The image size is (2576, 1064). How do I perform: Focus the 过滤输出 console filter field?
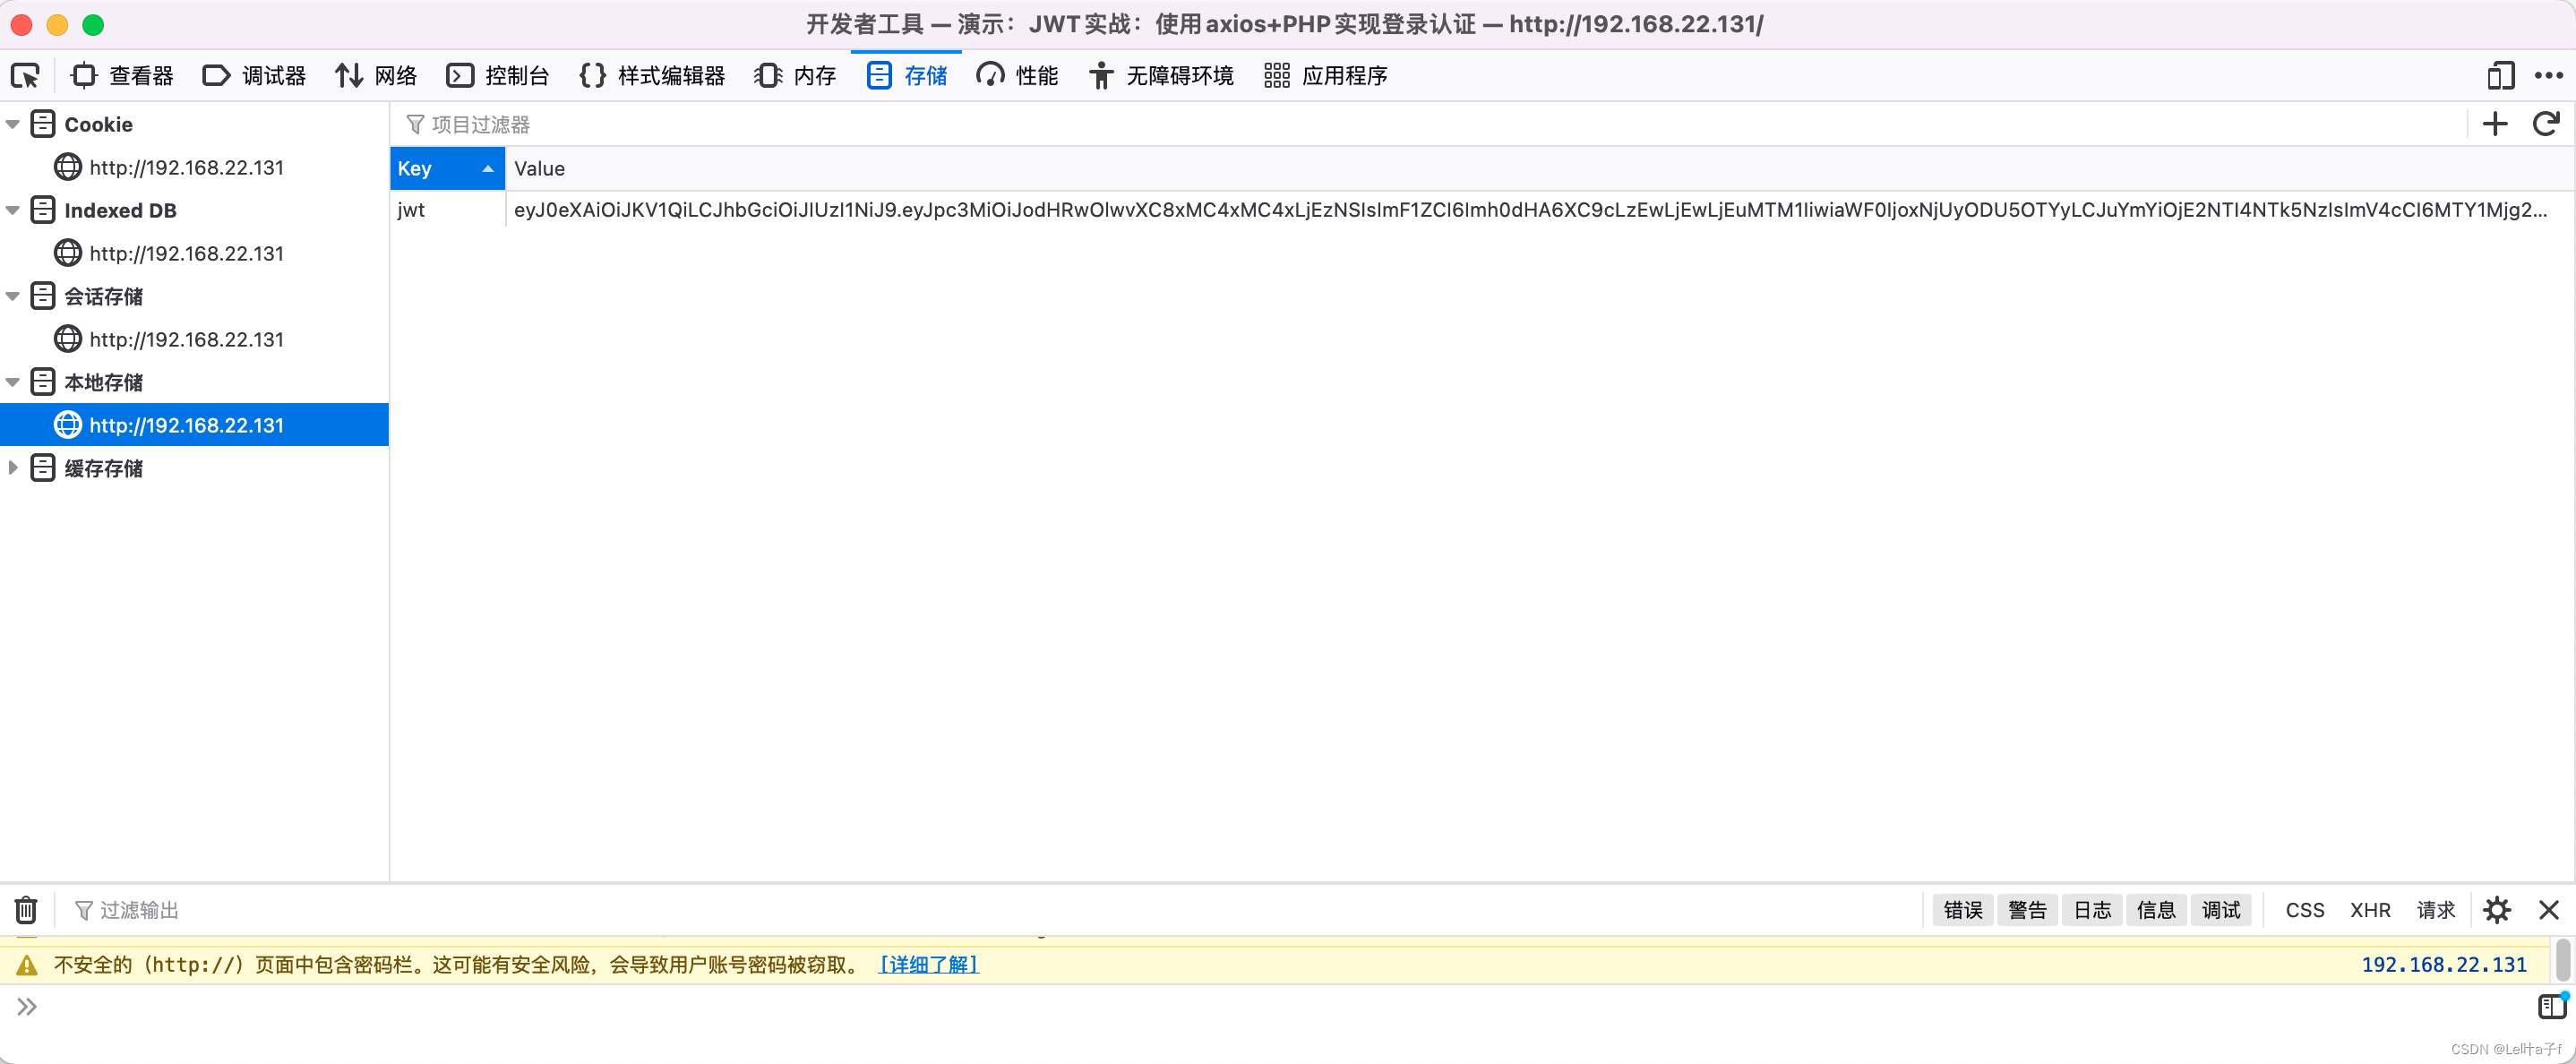click(x=990, y=911)
